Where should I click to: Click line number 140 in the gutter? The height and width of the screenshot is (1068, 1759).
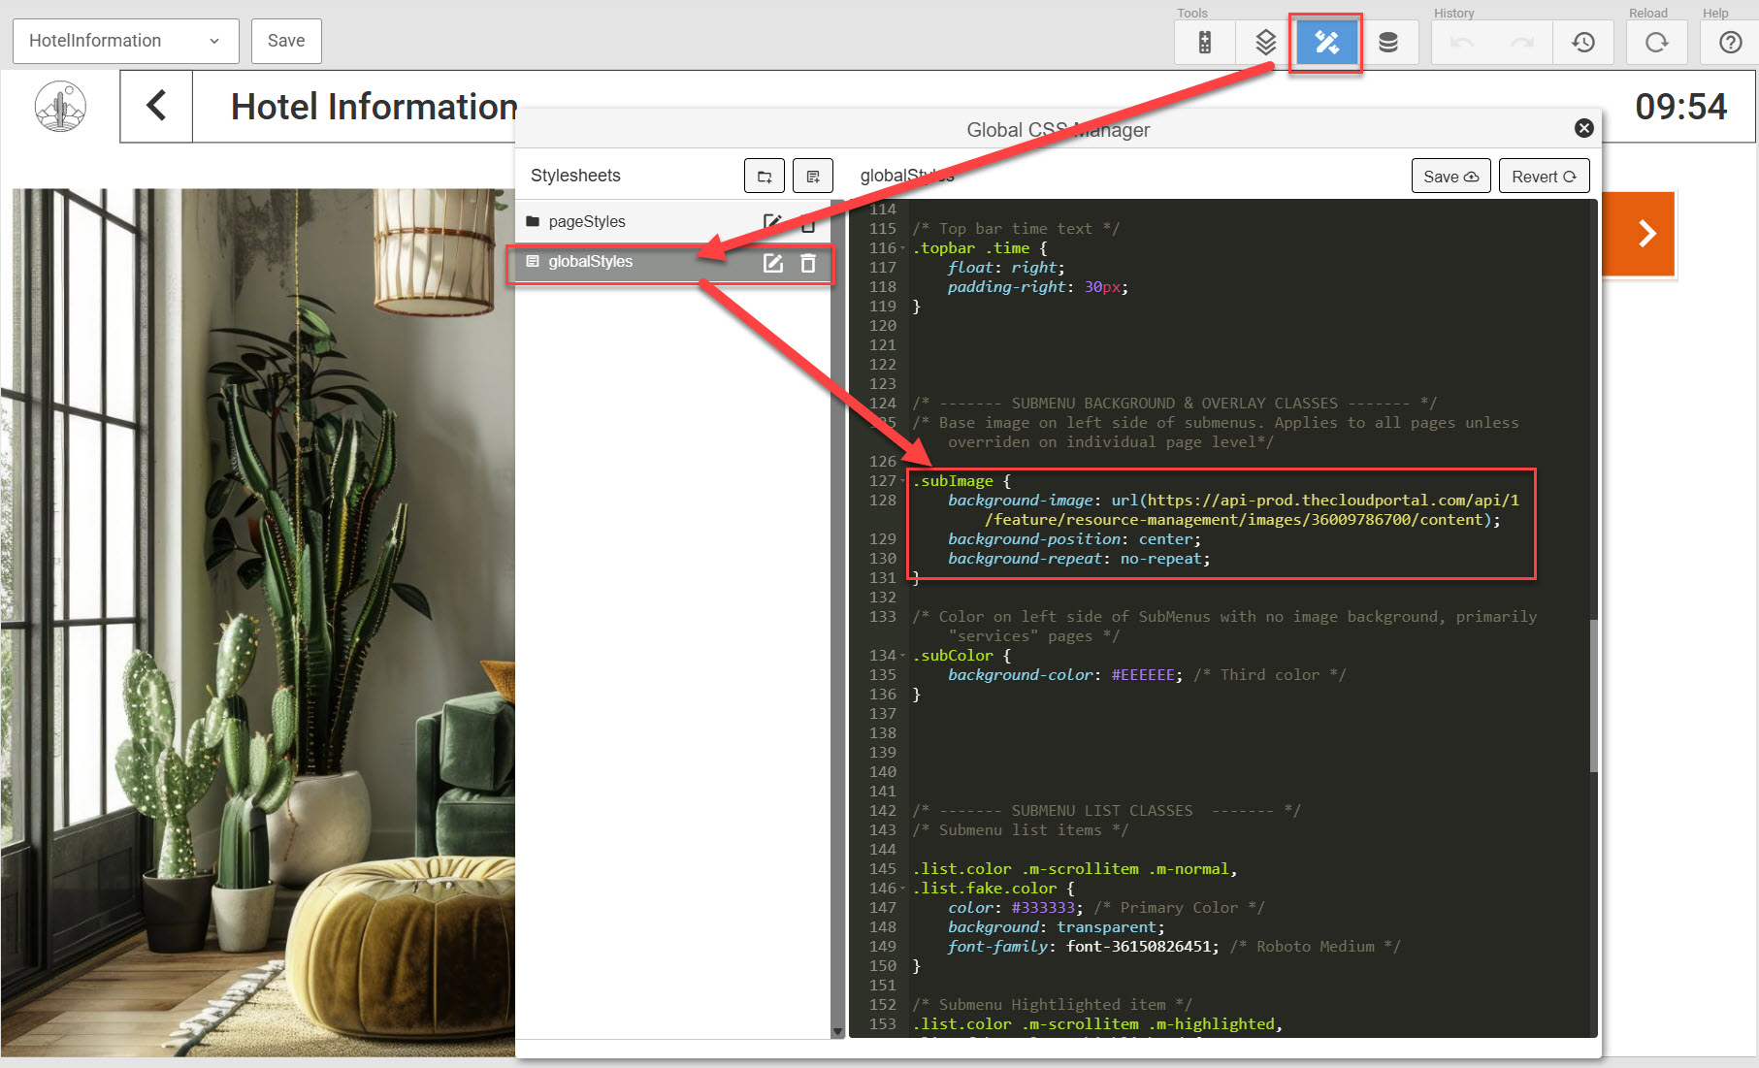click(x=882, y=772)
